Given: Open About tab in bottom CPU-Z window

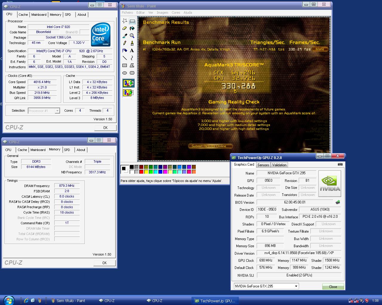Looking at the screenshot, I should coord(81,150).
